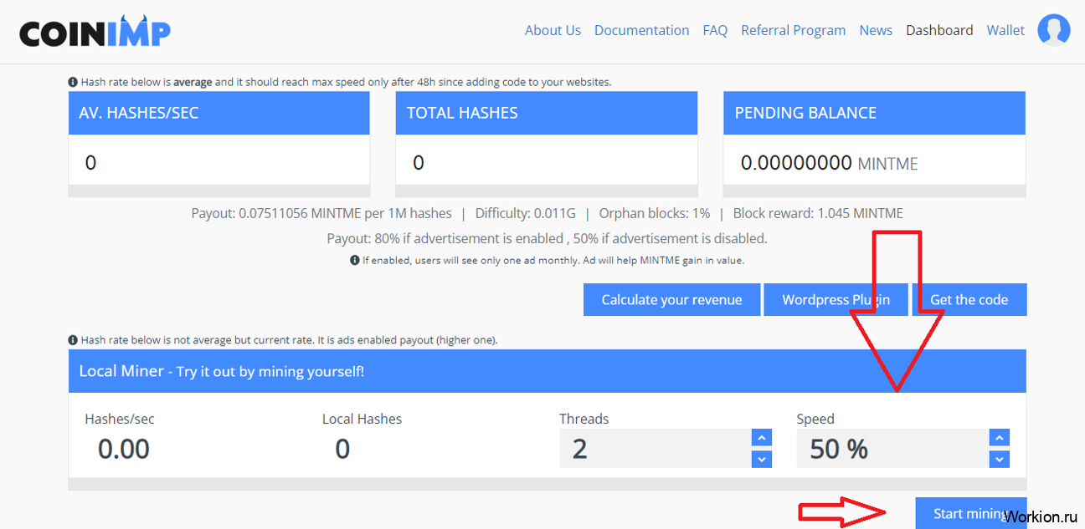Click the average hash rate info icon
1085x529 pixels.
73,82
